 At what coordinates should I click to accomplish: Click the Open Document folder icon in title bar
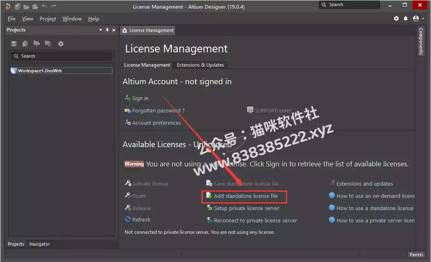tap(26, 7)
